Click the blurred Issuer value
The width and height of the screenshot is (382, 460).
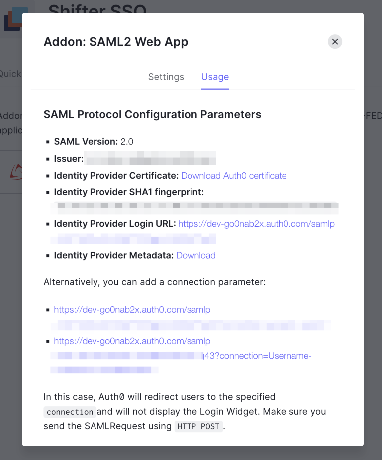(x=150, y=158)
